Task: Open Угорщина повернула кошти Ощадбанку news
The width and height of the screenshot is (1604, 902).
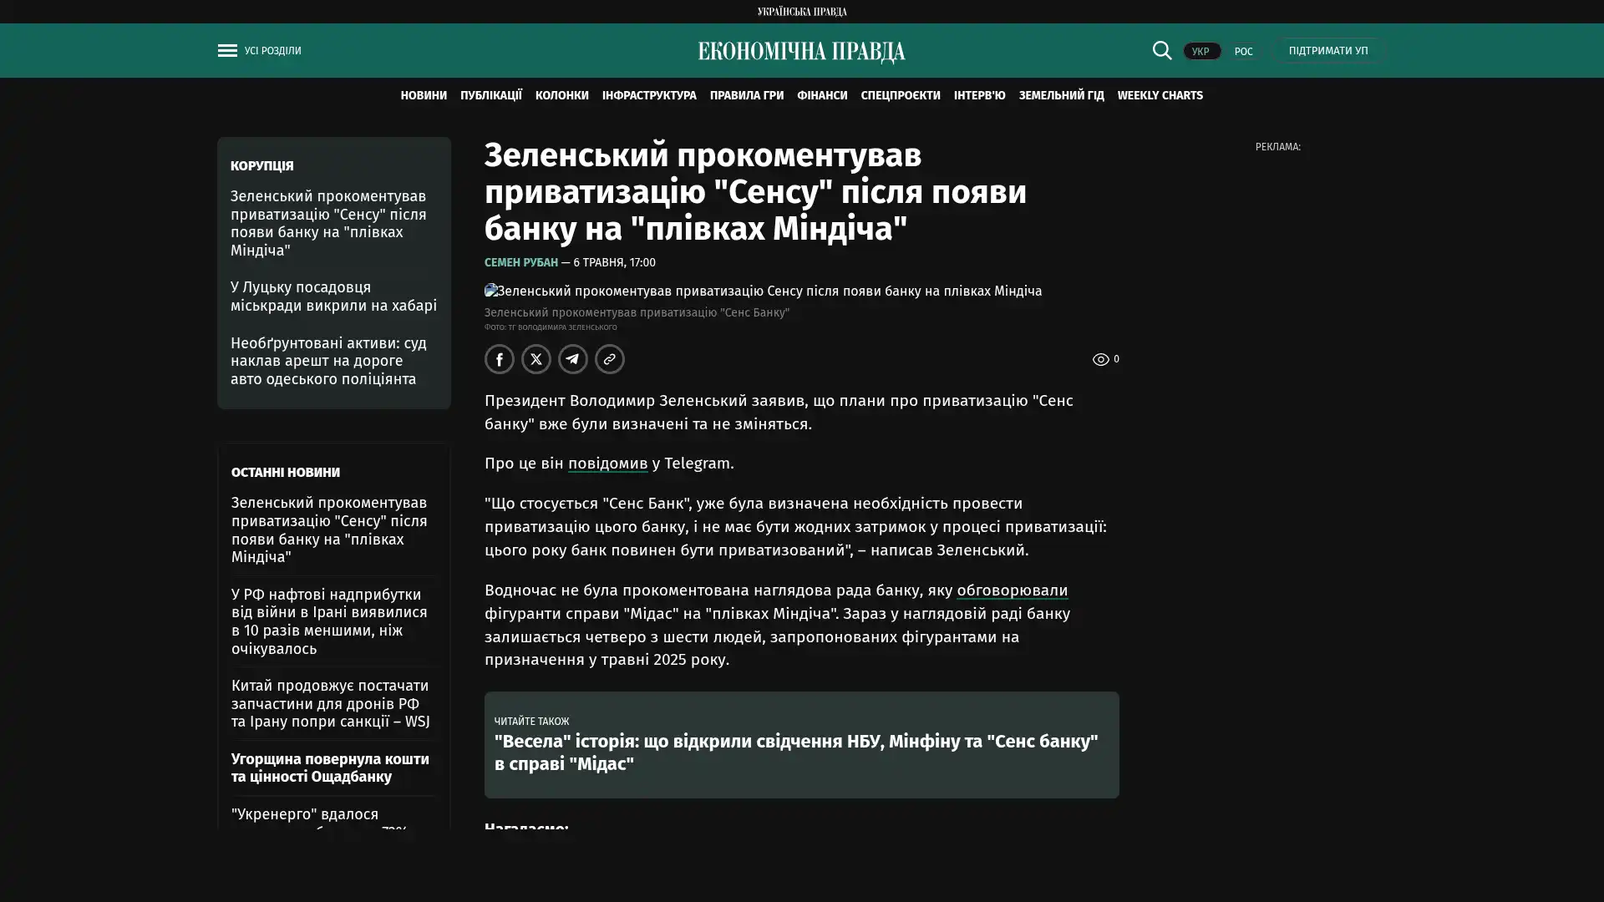Action: point(332,768)
